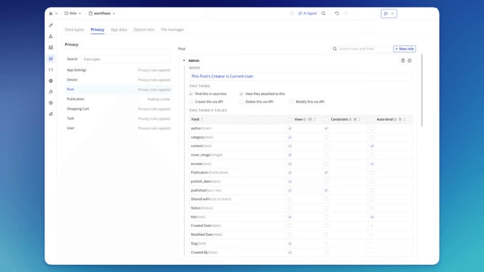
Task: Select Post data type row
Action: click(118, 89)
